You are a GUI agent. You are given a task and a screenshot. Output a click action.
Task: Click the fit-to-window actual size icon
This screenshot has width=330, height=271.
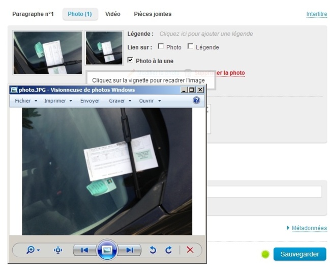click(x=58, y=250)
